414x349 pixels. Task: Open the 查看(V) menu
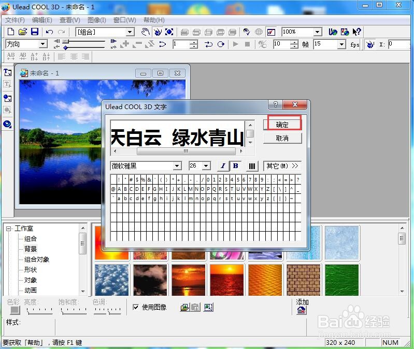[x=70, y=20]
